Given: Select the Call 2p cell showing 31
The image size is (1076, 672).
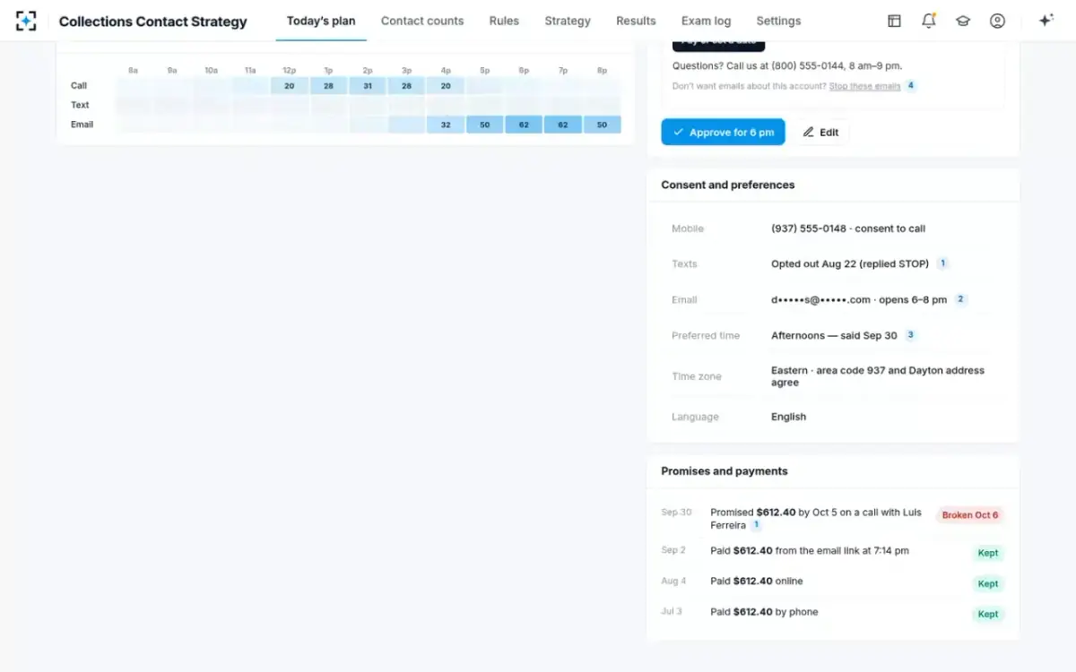Looking at the screenshot, I should click(368, 86).
